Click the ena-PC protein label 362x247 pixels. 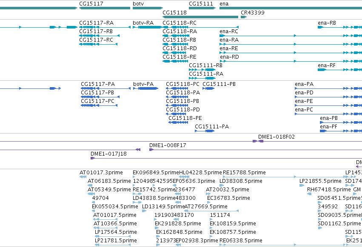tap(304, 110)
